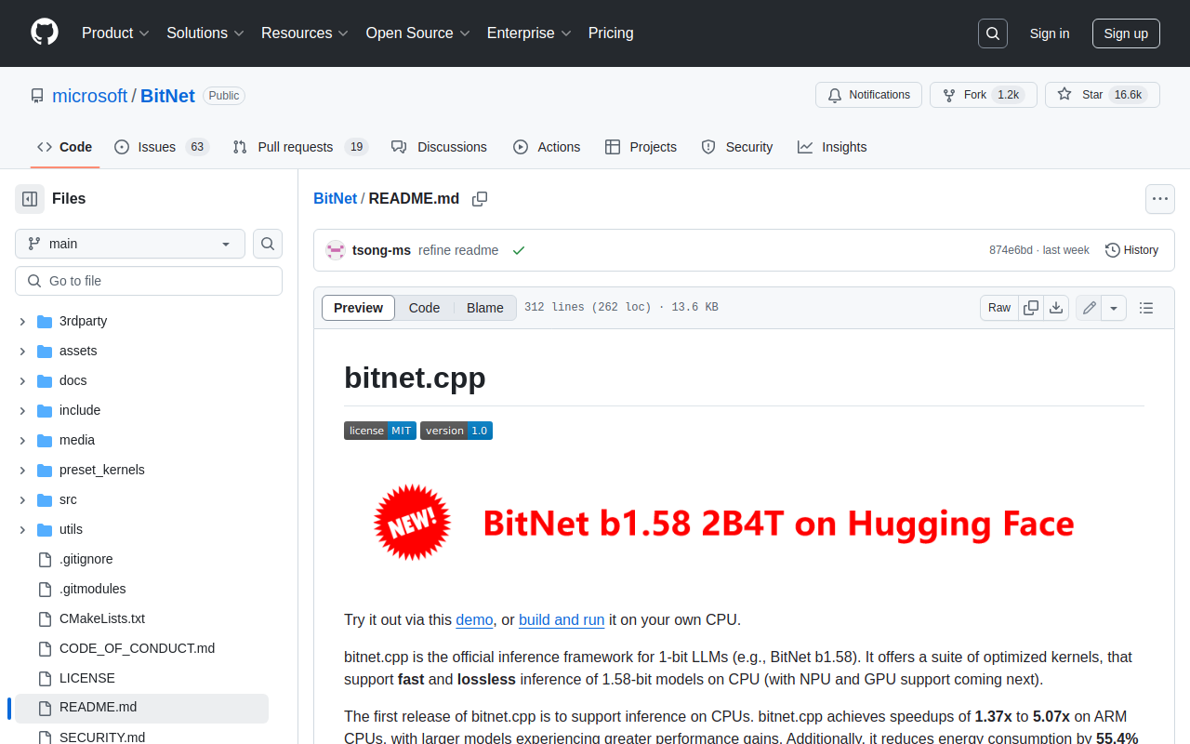Copy raw file contents
Image resolution: width=1190 pixels, height=744 pixels.
coord(1031,308)
